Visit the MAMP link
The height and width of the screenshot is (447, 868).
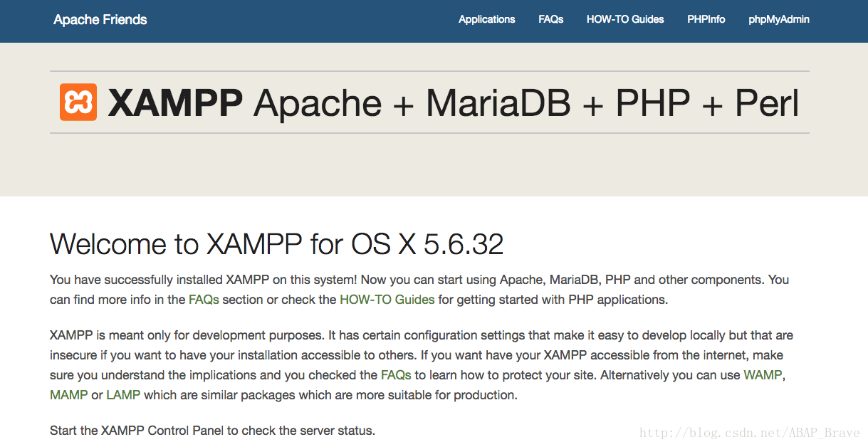click(x=69, y=395)
